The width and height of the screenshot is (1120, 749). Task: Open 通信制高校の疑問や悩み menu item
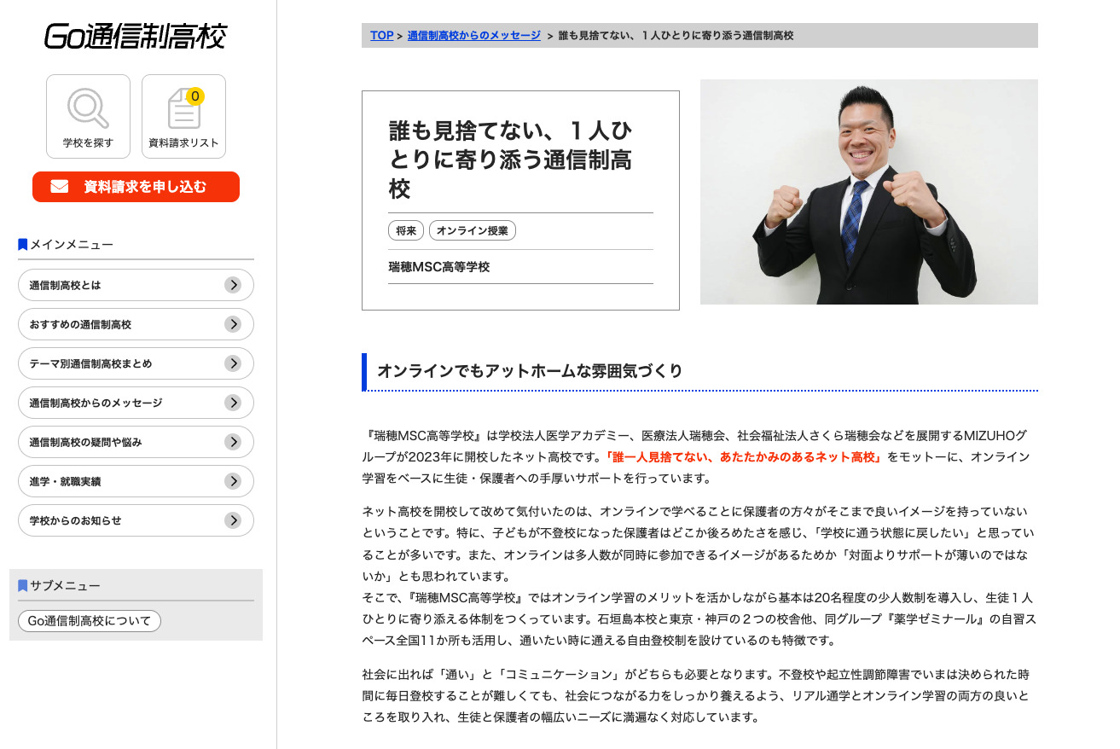(x=136, y=442)
